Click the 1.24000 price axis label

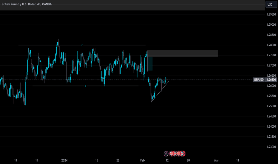coord(271,126)
